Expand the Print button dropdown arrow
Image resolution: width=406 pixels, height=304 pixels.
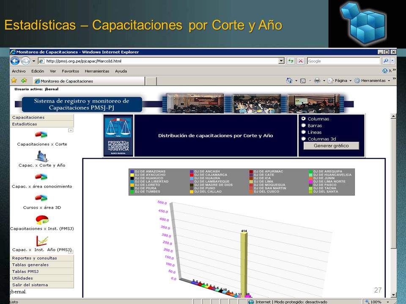[x=324, y=81]
